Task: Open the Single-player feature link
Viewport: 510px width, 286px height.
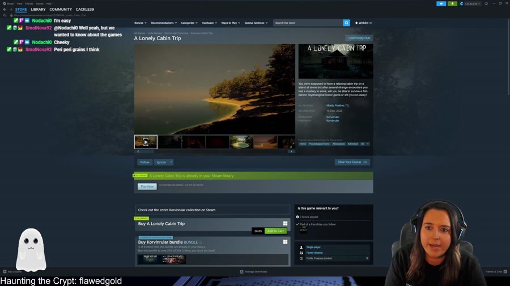Action: pos(313,247)
